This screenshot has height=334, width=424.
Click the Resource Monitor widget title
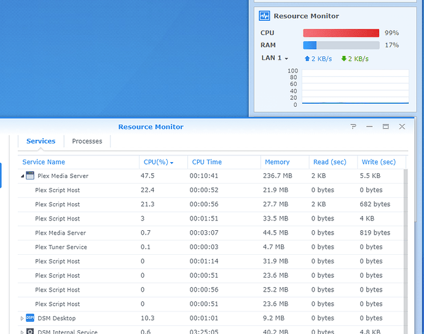pyautogui.click(x=306, y=16)
